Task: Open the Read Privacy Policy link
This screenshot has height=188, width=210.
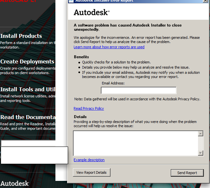Action: point(89,108)
